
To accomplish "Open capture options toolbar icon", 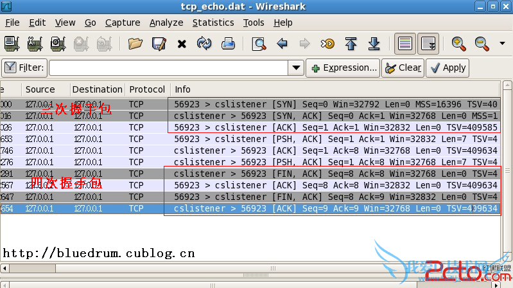I will [x=35, y=44].
